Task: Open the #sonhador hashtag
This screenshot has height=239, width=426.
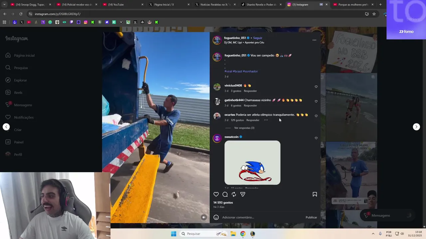Action: coord(250,71)
